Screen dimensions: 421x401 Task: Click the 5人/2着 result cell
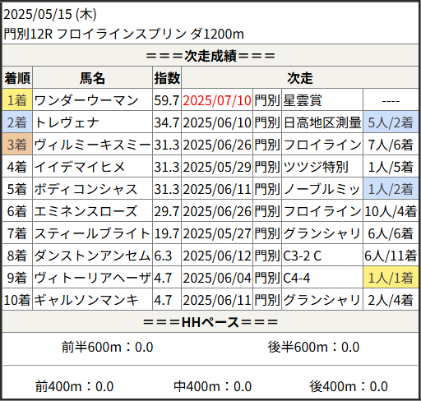(391, 122)
